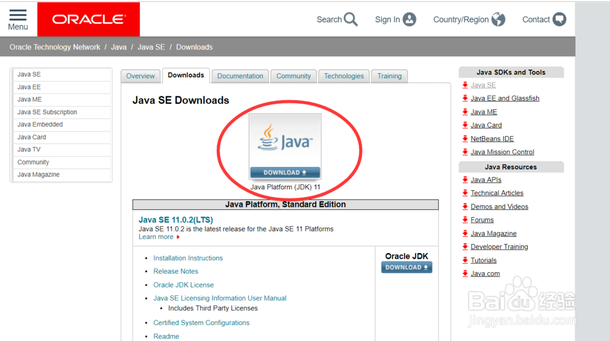Viewport: 610px width, 341px height.
Task: Click the Search magnifier icon
Action: tap(351, 19)
